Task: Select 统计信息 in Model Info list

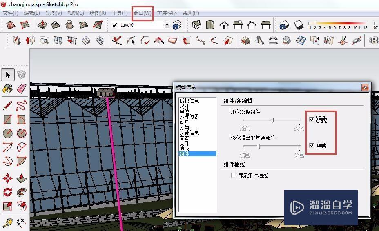Action: pos(189,133)
